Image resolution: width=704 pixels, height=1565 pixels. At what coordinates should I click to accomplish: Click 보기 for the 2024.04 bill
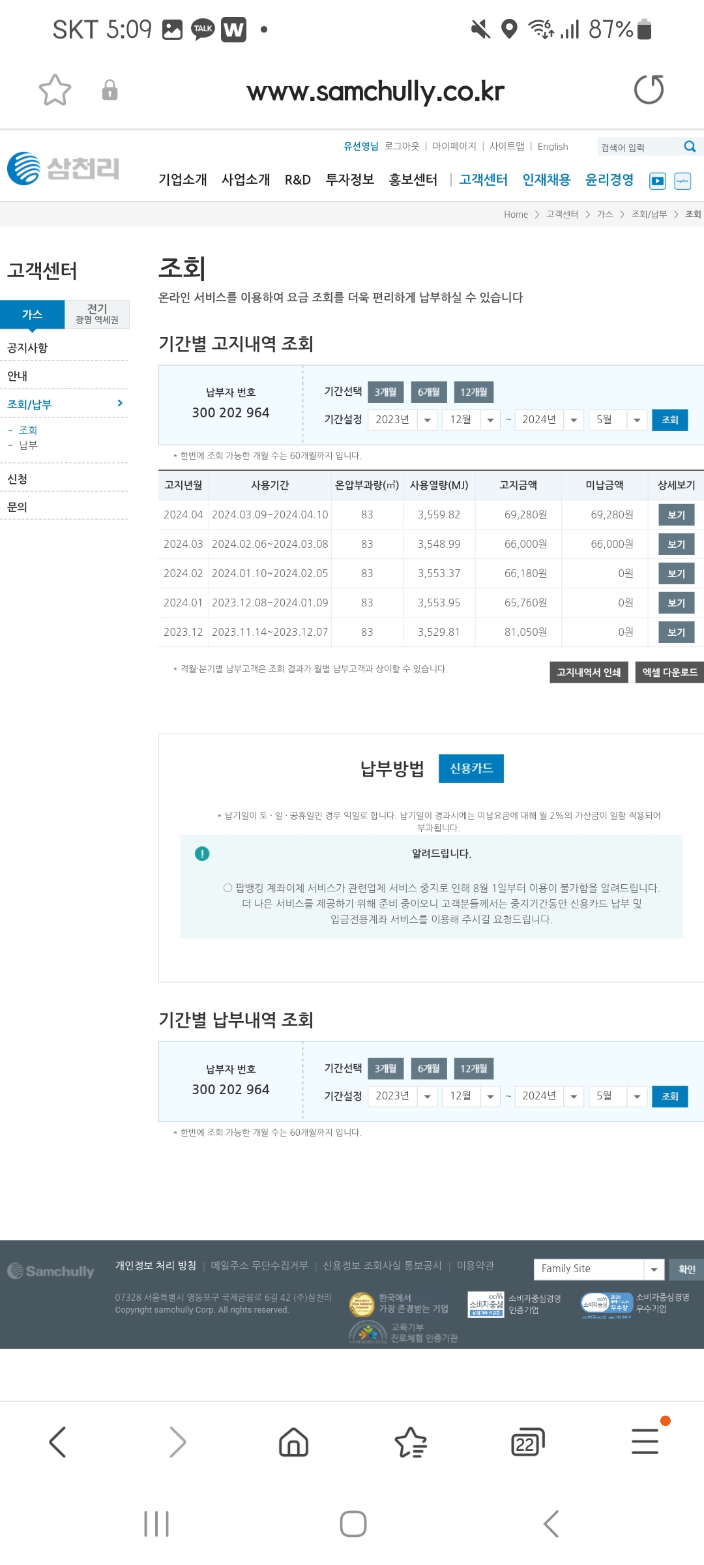(676, 515)
